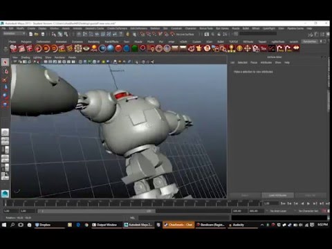Open the No Character Set dropdown
This screenshot has width=332, height=249.
point(308,211)
